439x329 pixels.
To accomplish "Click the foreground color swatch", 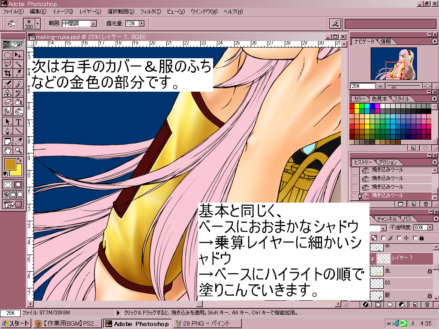I will pos(10,164).
